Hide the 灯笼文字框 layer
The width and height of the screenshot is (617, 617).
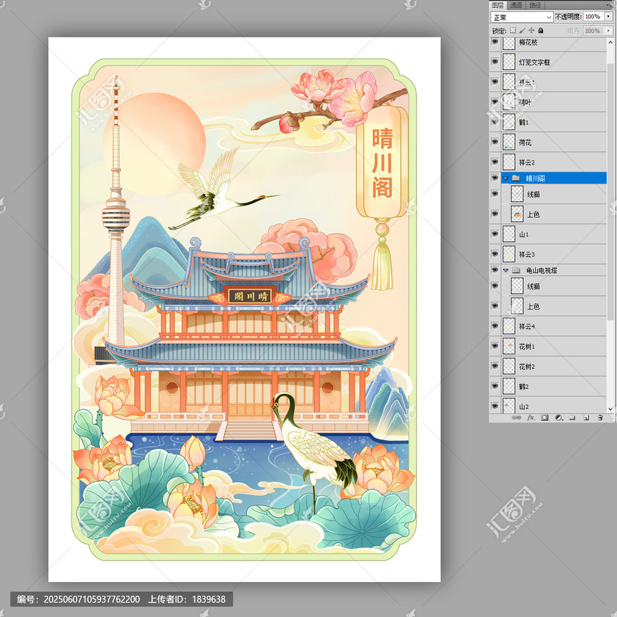495,62
